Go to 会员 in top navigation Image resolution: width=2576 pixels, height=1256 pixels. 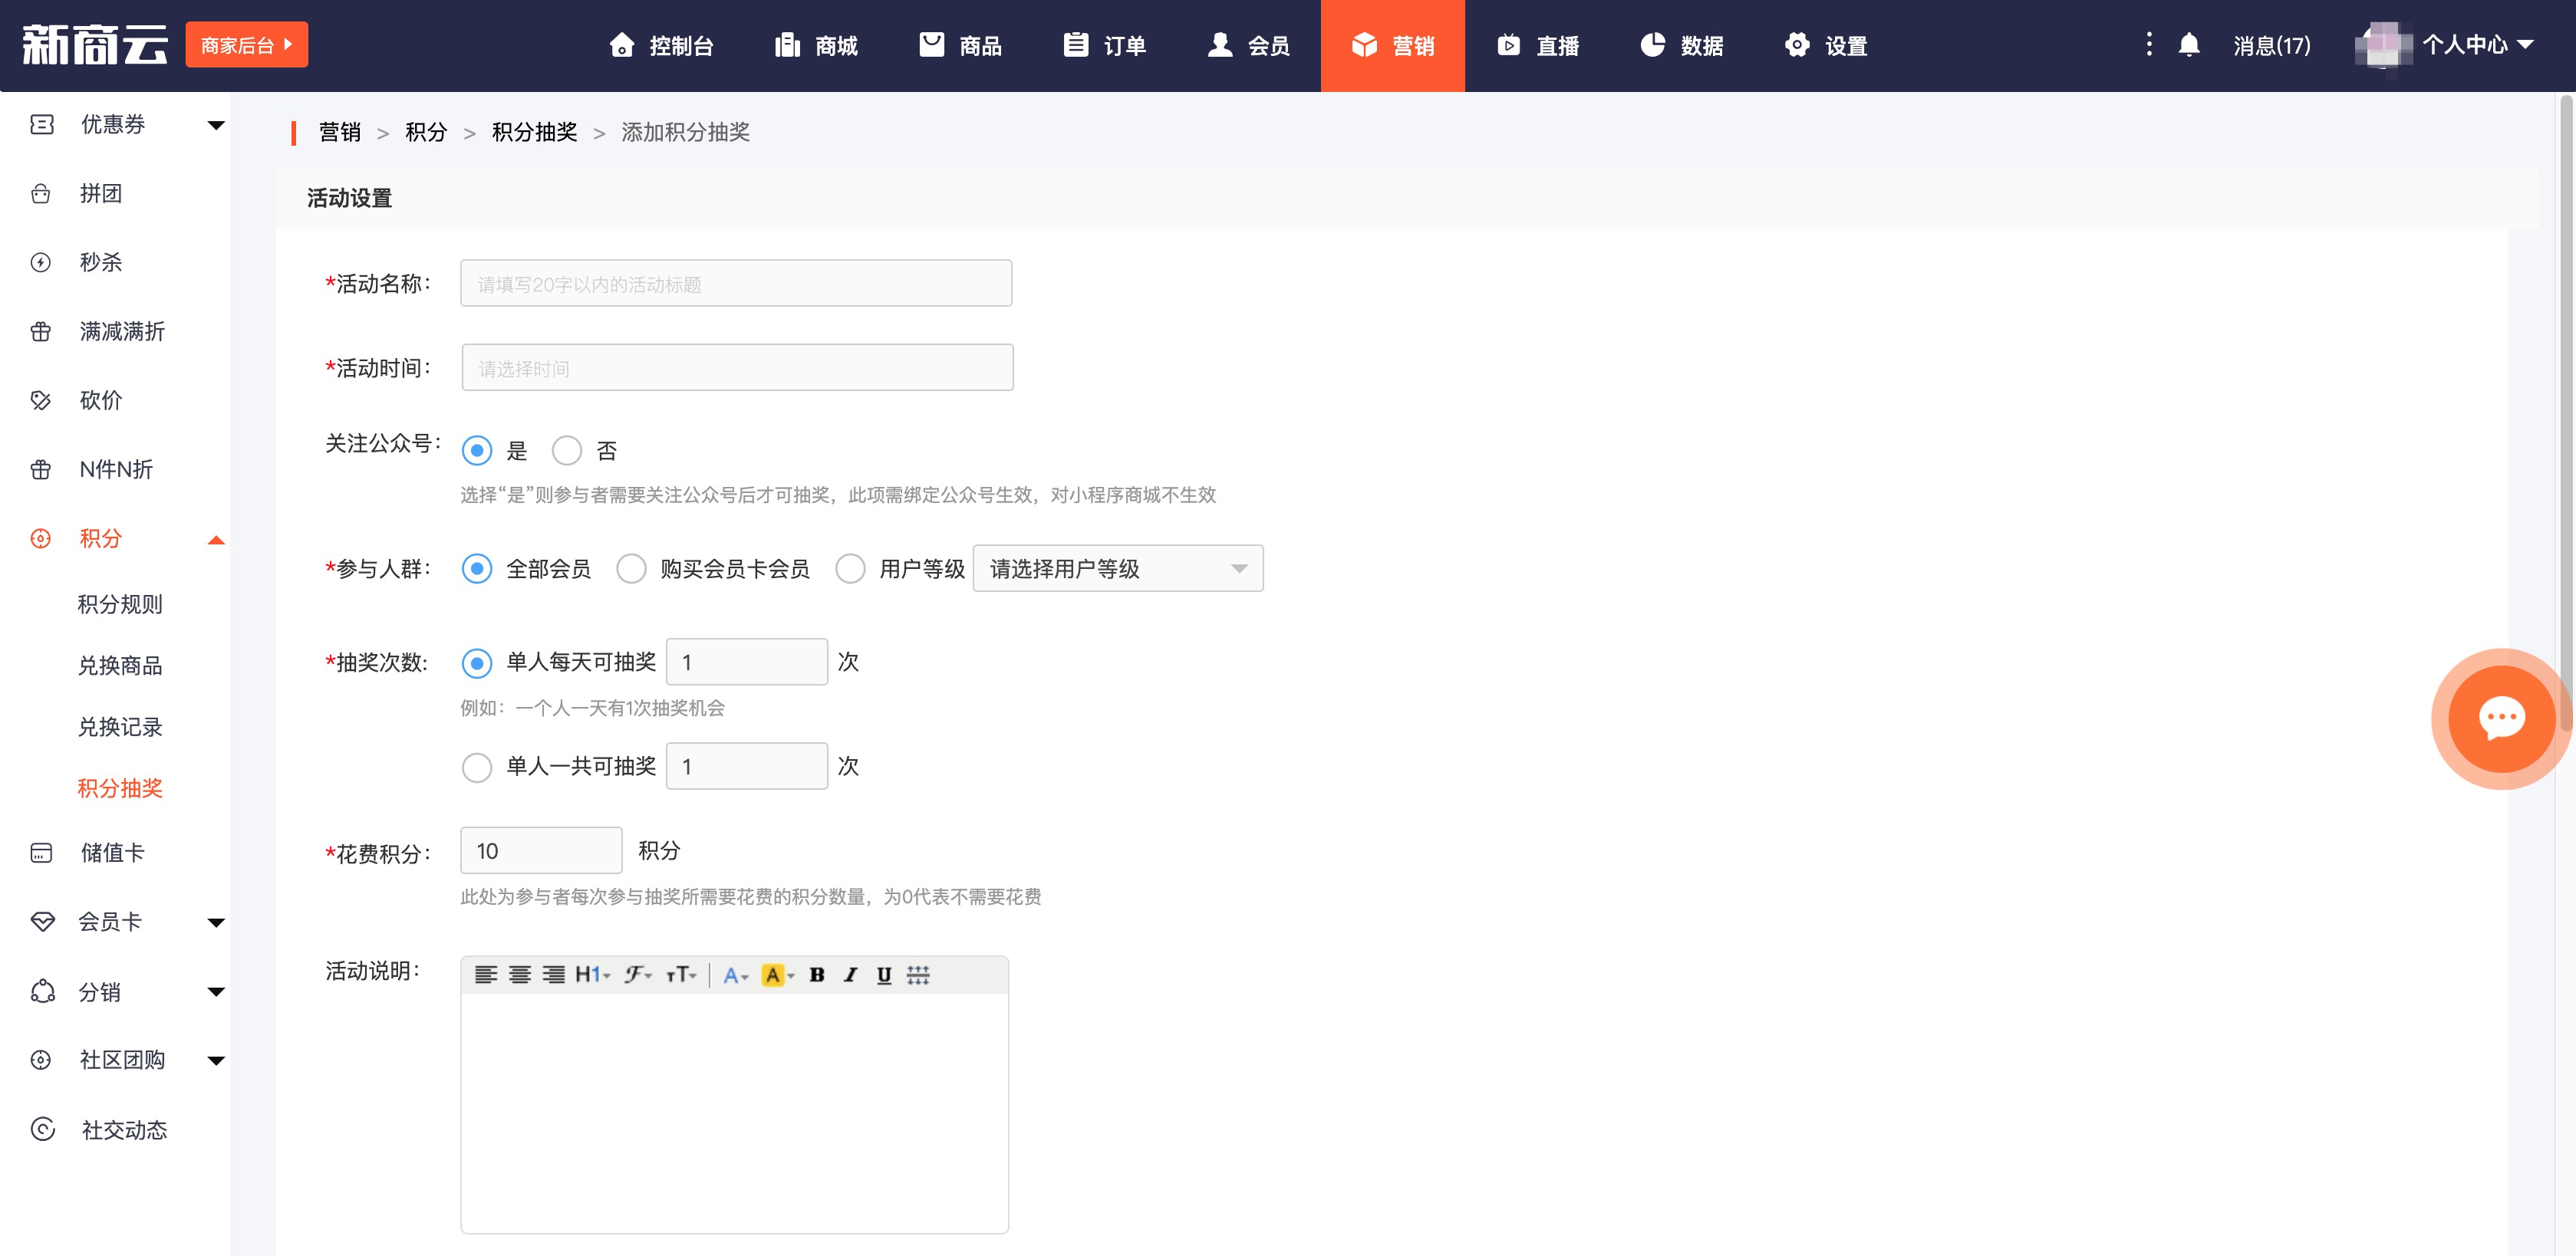click(1248, 45)
